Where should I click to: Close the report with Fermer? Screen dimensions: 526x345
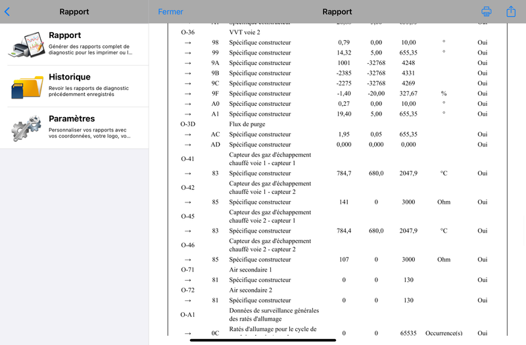pyautogui.click(x=170, y=12)
